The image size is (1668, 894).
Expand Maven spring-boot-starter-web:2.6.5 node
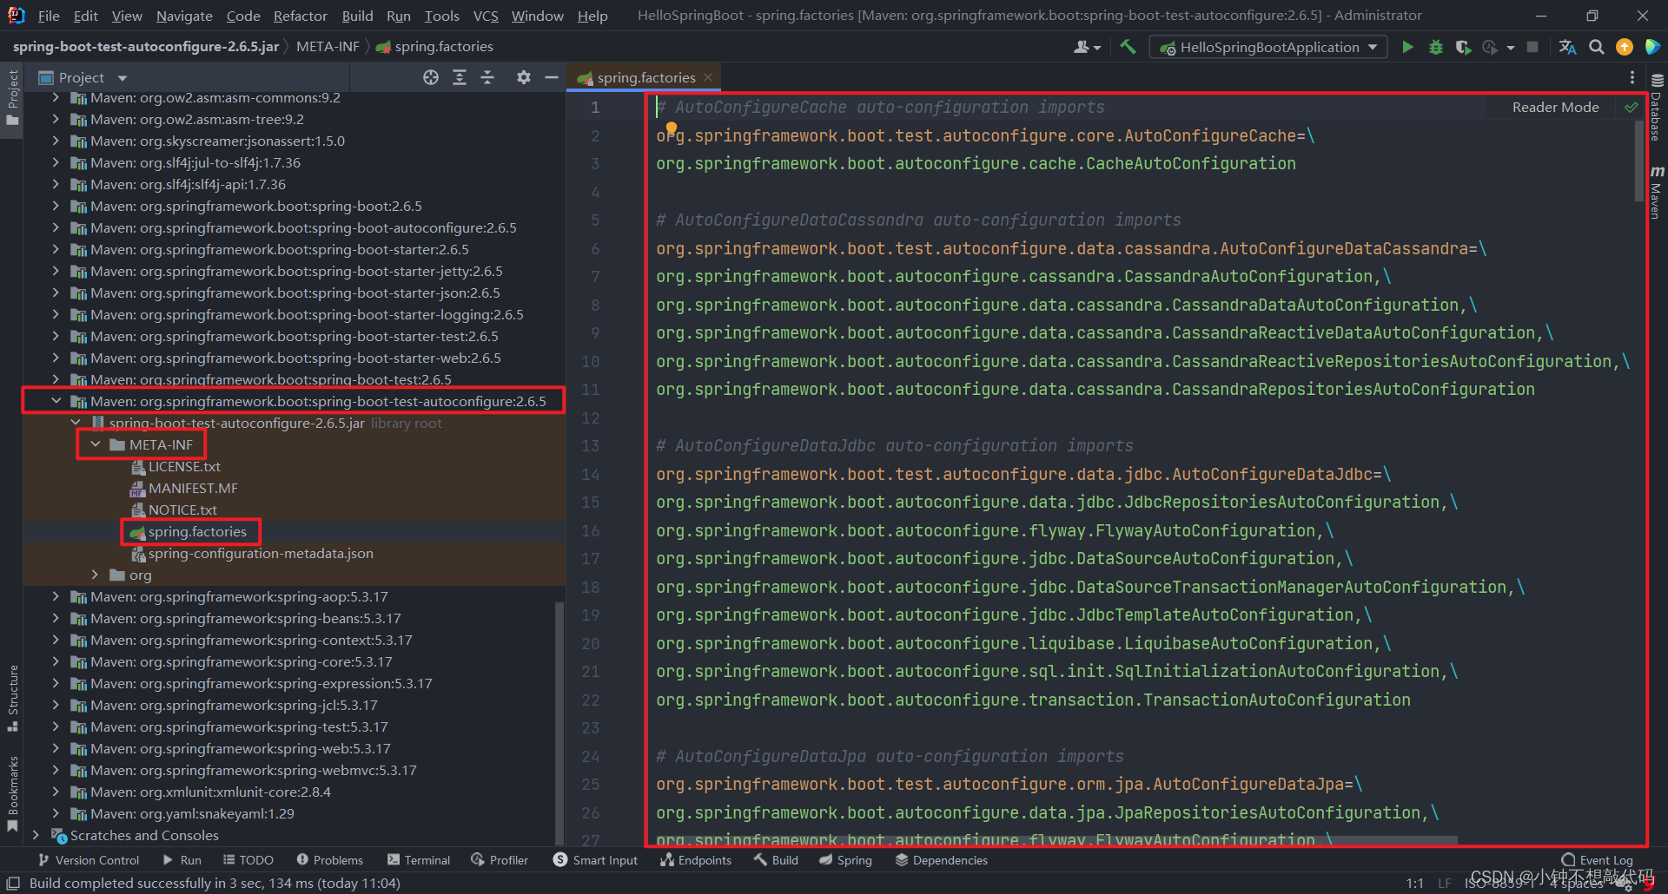pos(56,358)
